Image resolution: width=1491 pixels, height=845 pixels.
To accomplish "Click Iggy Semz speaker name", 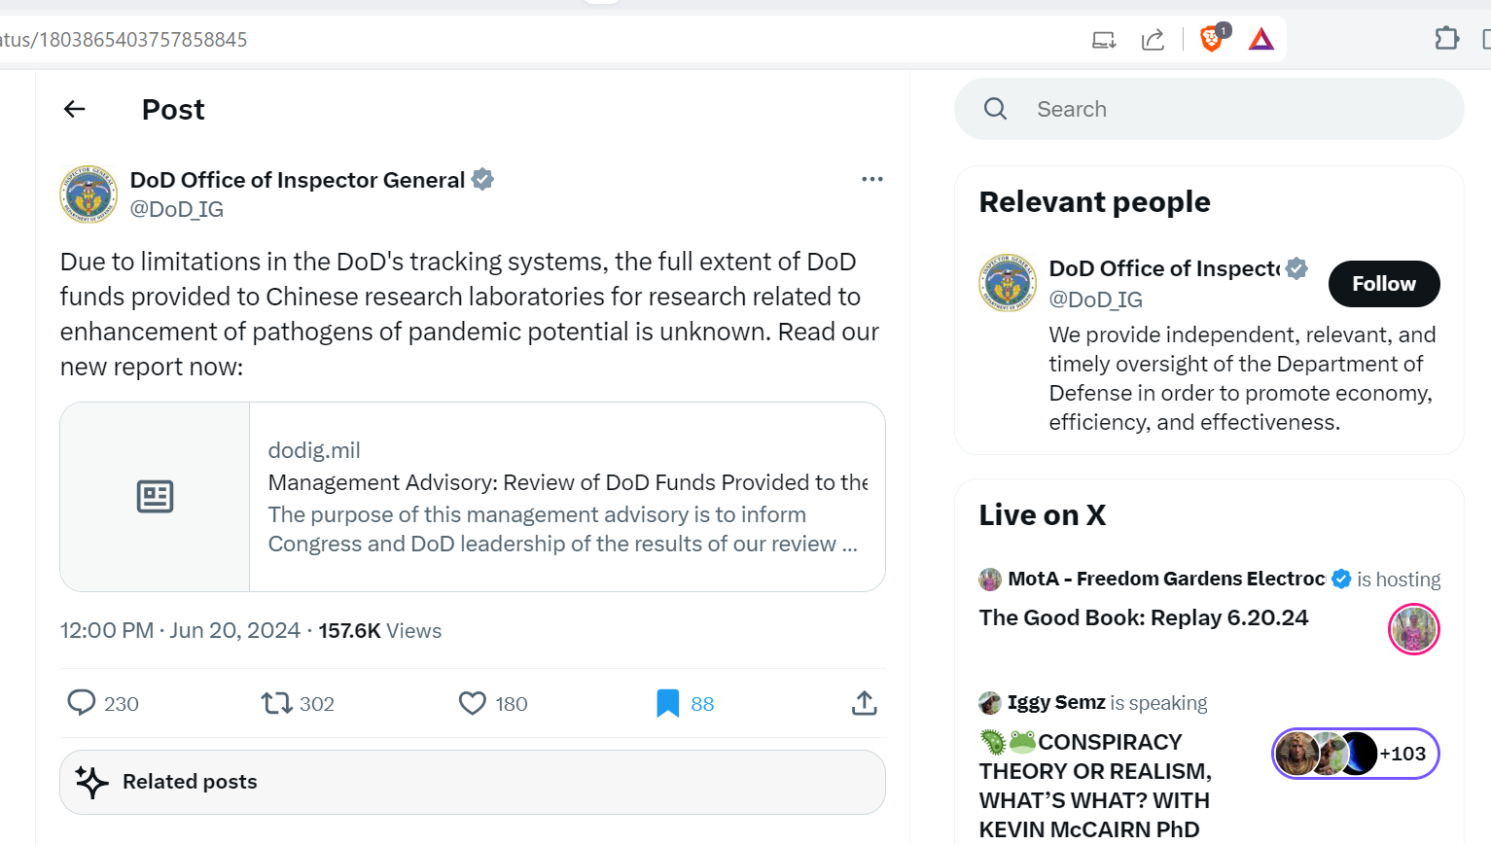I will tap(1056, 702).
